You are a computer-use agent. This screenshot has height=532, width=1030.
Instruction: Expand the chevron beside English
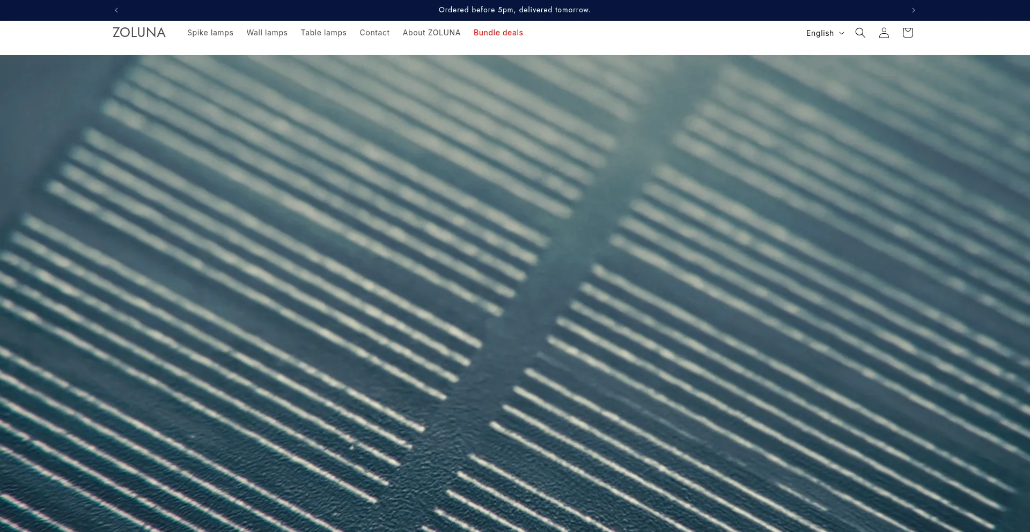point(842,33)
